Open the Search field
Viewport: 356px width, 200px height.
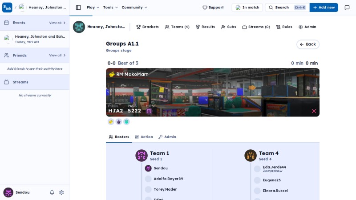click(x=287, y=8)
